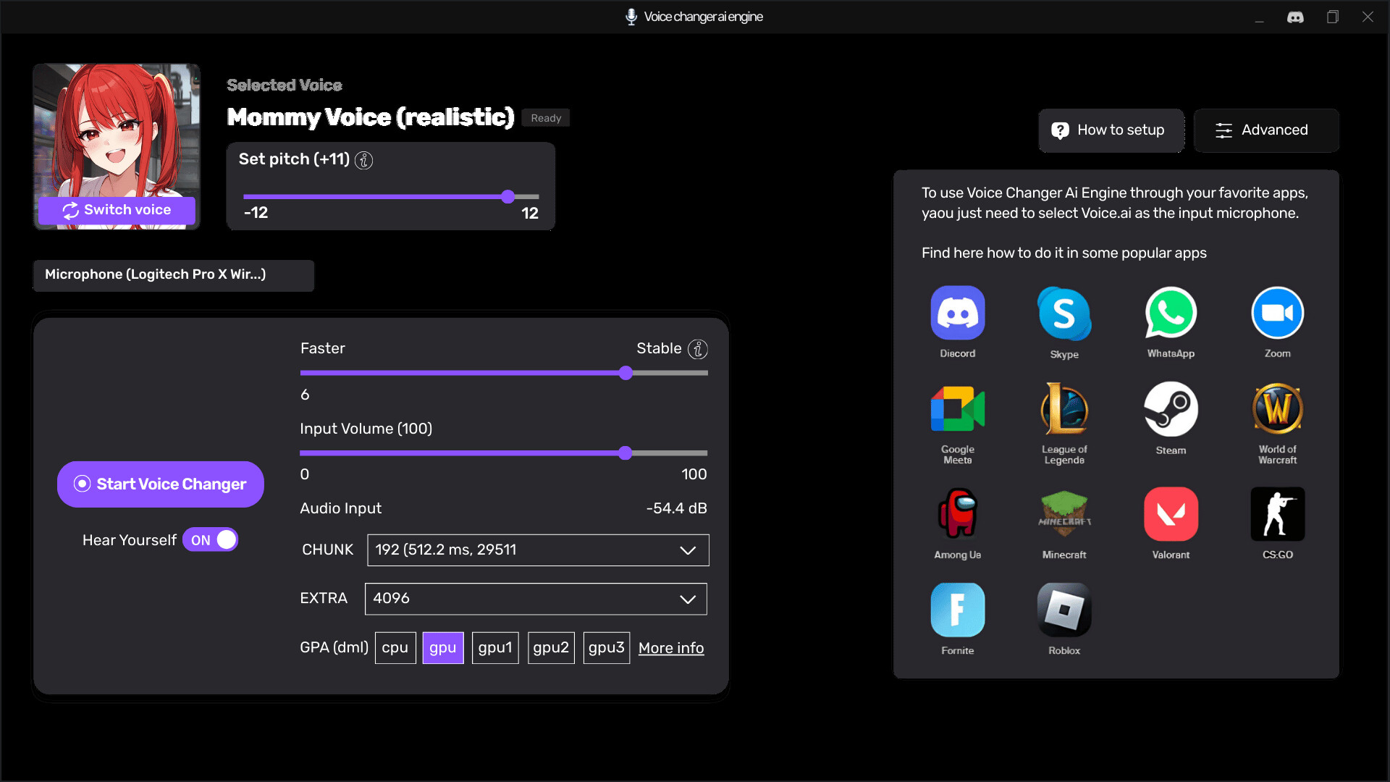Click the Input Volume slider handle
The width and height of the screenshot is (1390, 782).
click(x=625, y=453)
